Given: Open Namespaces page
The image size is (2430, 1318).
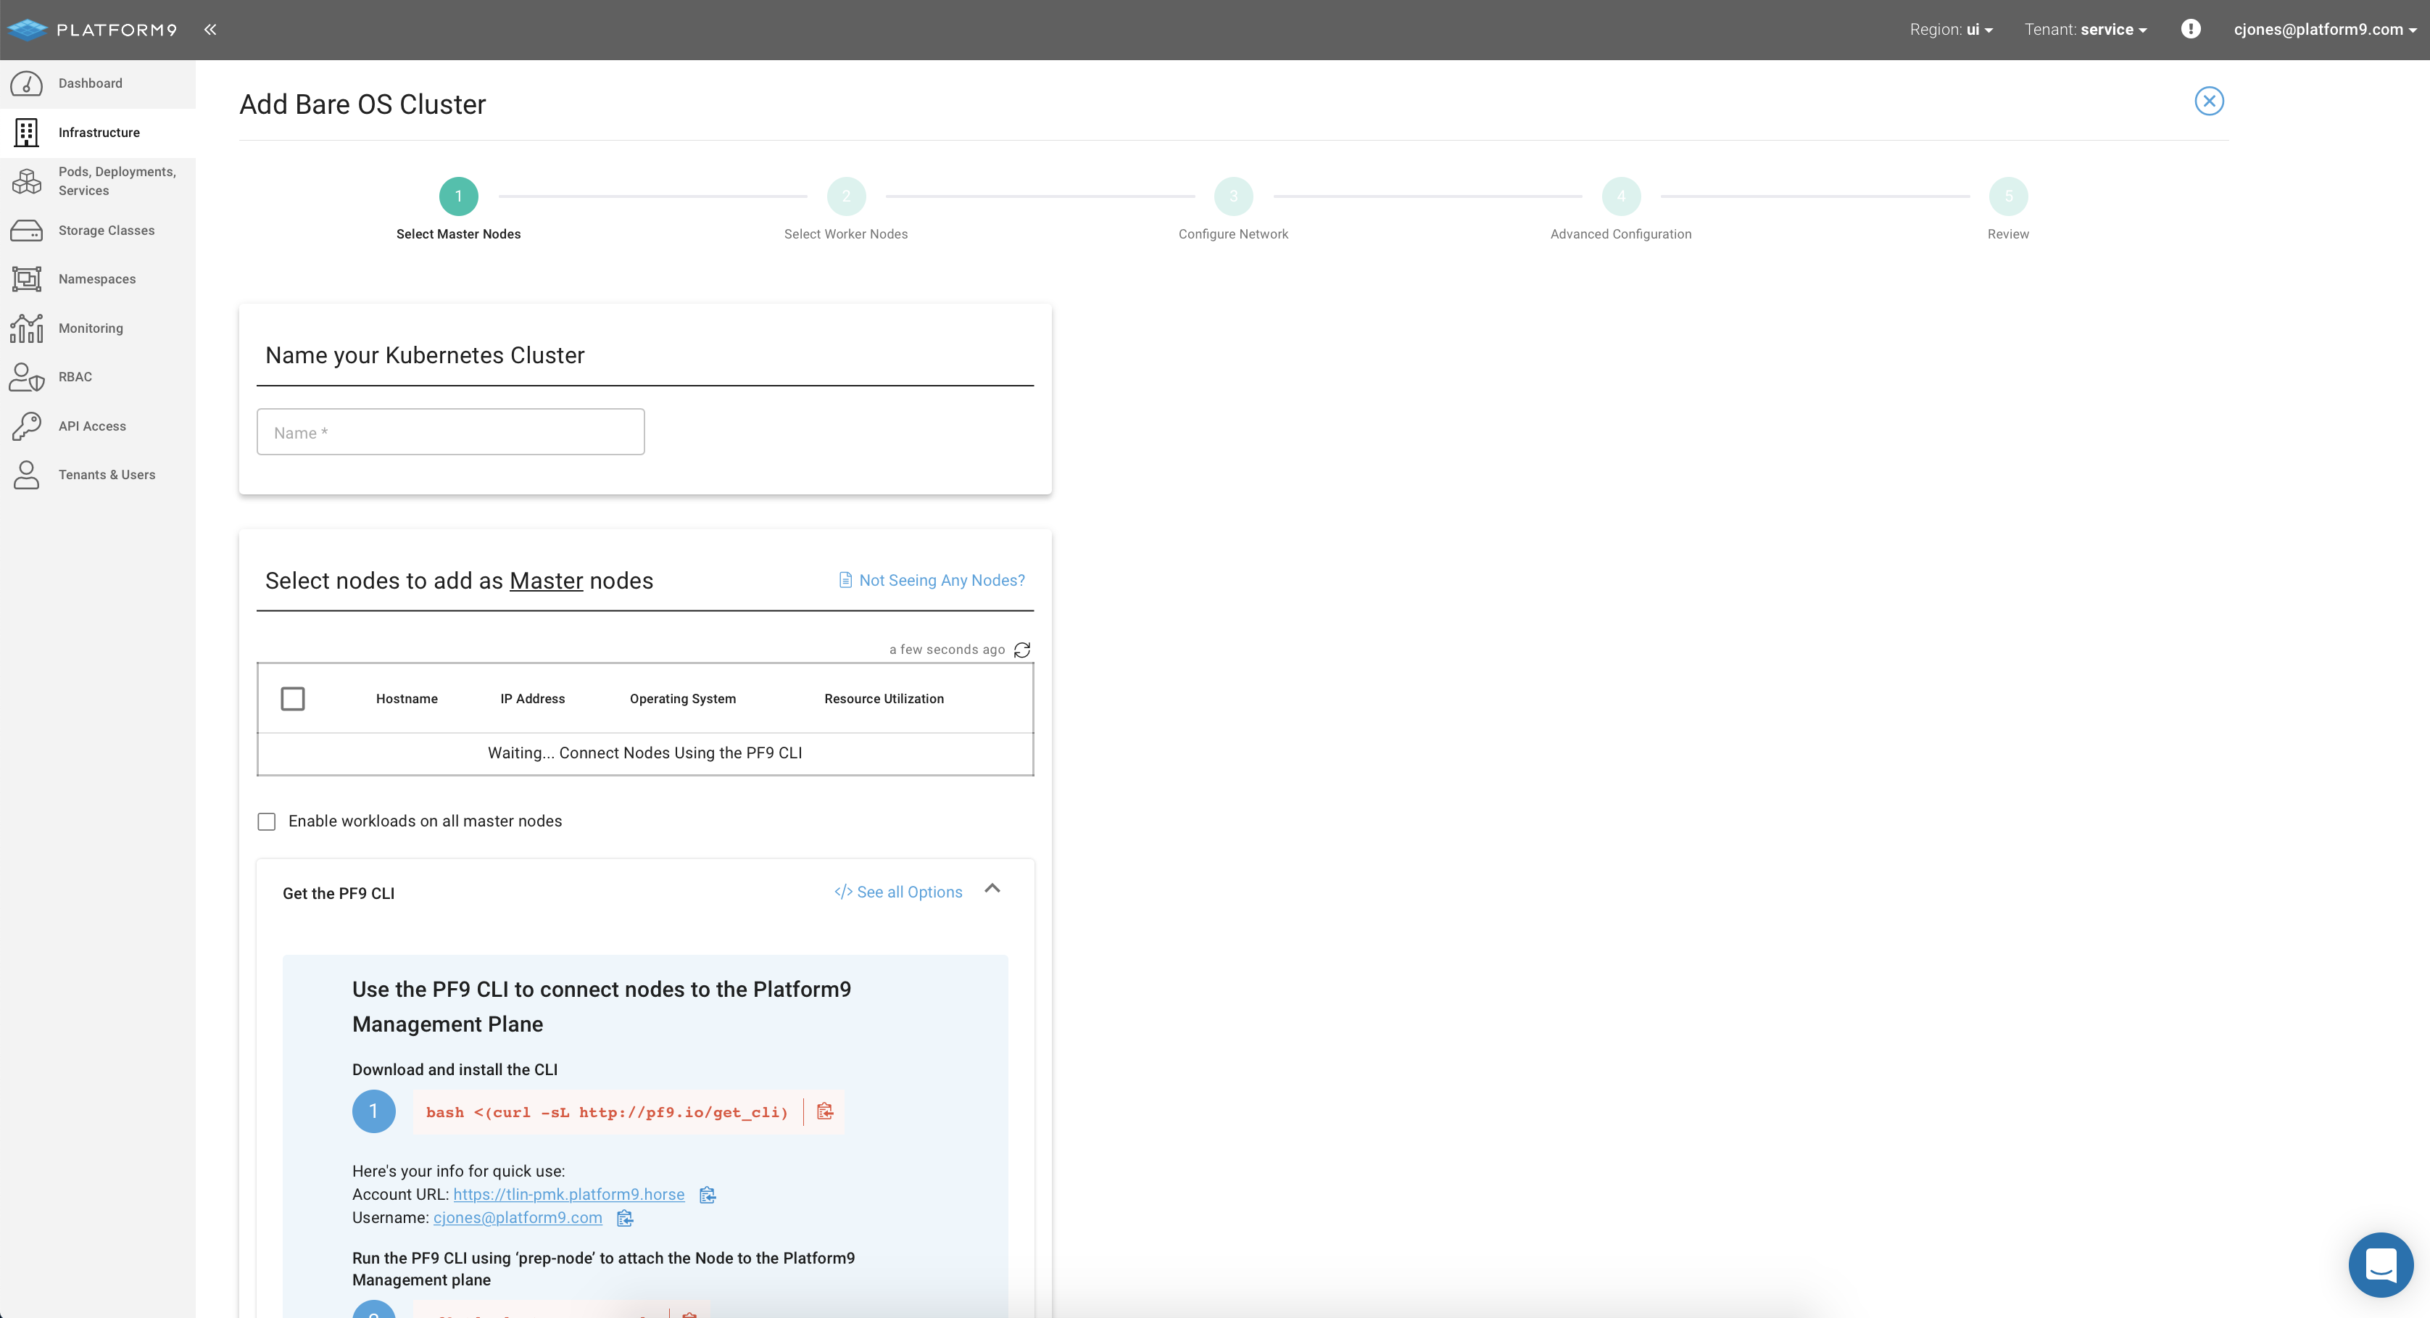Looking at the screenshot, I should click(98, 279).
